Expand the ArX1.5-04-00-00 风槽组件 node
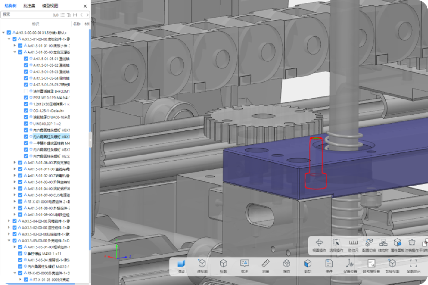Image resolution: width=428 pixels, height=285 pixels. [9, 221]
